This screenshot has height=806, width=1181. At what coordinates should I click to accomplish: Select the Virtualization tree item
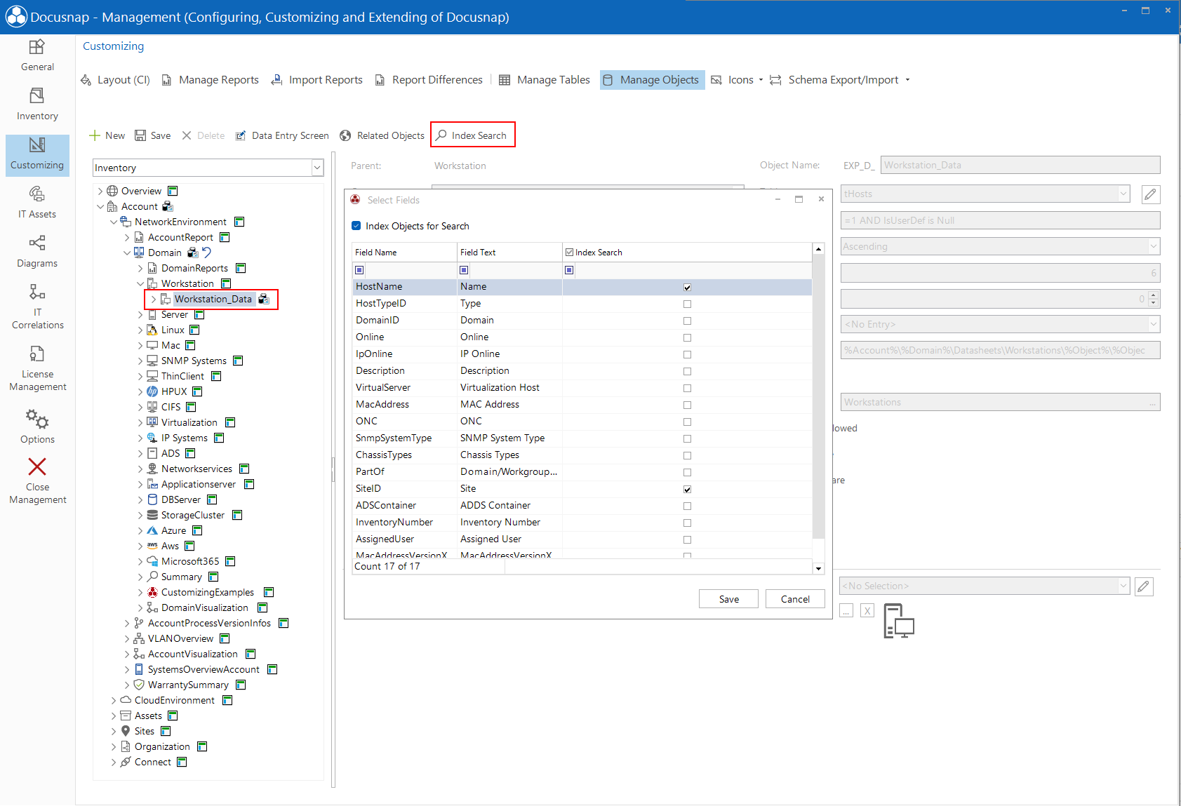click(189, 422)
